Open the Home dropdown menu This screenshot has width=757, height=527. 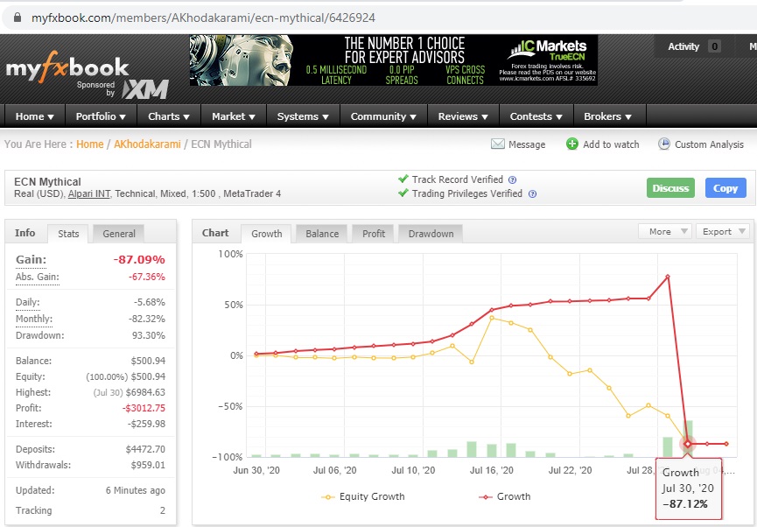(35, 116)
